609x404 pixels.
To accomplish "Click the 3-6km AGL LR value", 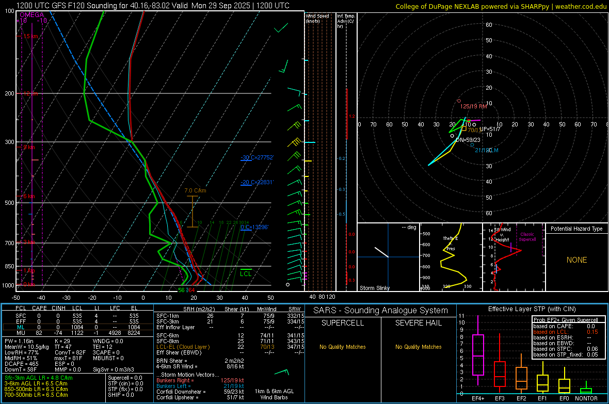I will point(36,383).
